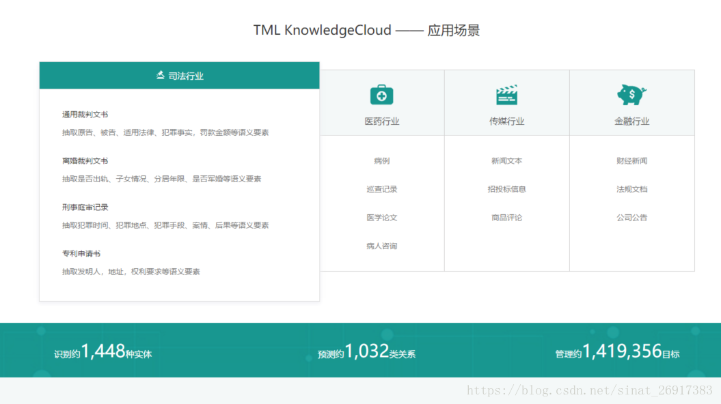The image size is (721, 404).
Task: Click the 刑事庭审记录 heading
Action: (x=85, y=207)
